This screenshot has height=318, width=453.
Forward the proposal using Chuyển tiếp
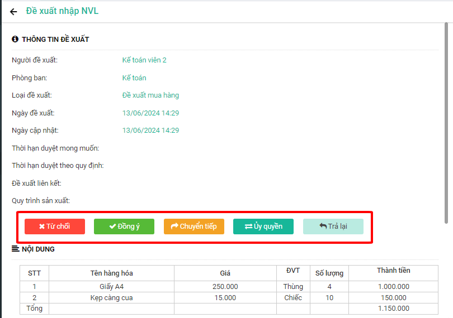pyautogui.click(x=194, y=227)
